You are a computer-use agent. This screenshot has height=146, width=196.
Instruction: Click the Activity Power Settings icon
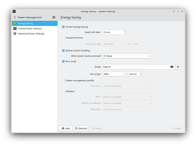pos(15,29)
